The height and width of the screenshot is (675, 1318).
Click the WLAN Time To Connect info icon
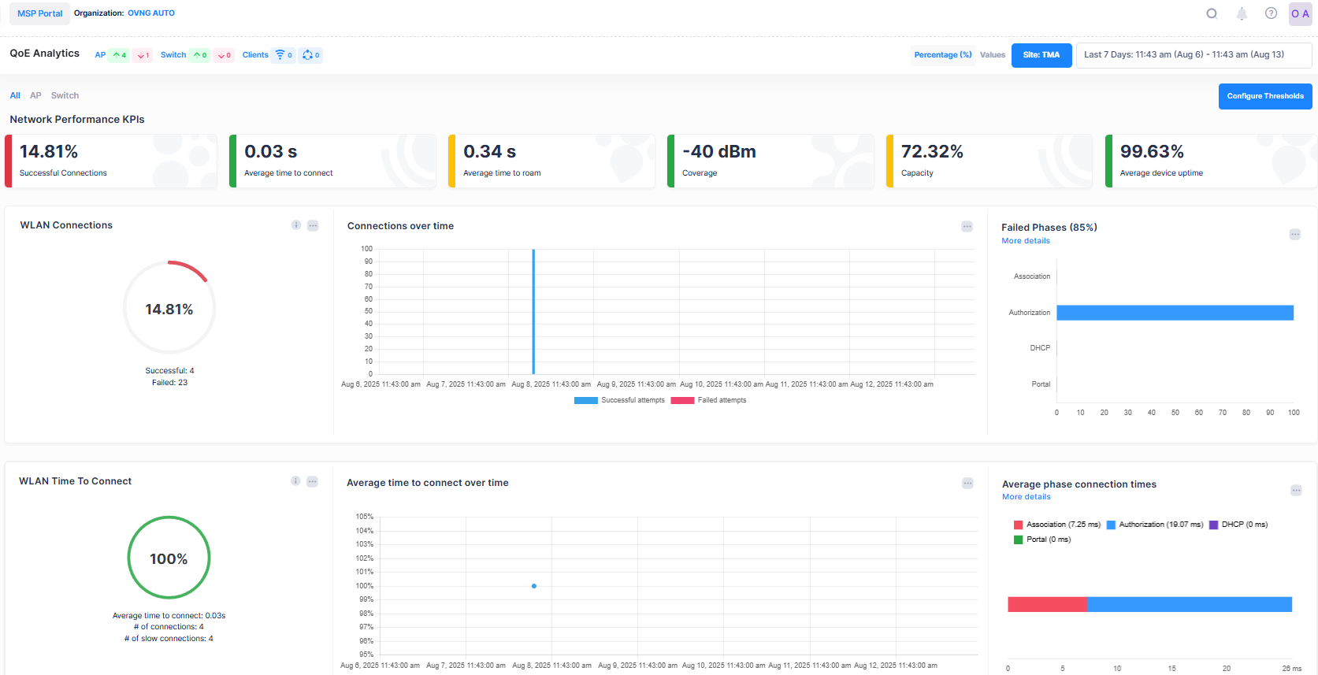(x=295, y=481)
